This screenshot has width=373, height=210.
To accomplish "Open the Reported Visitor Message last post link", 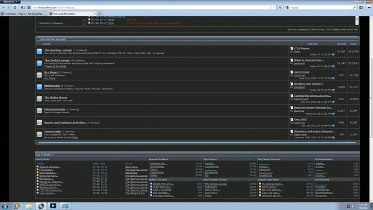I will [313, 107].
